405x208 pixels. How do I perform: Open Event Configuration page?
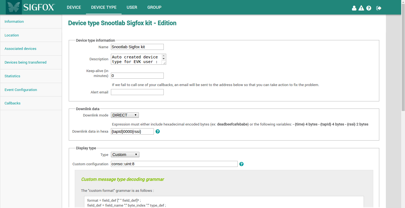[x=31, y=90]
